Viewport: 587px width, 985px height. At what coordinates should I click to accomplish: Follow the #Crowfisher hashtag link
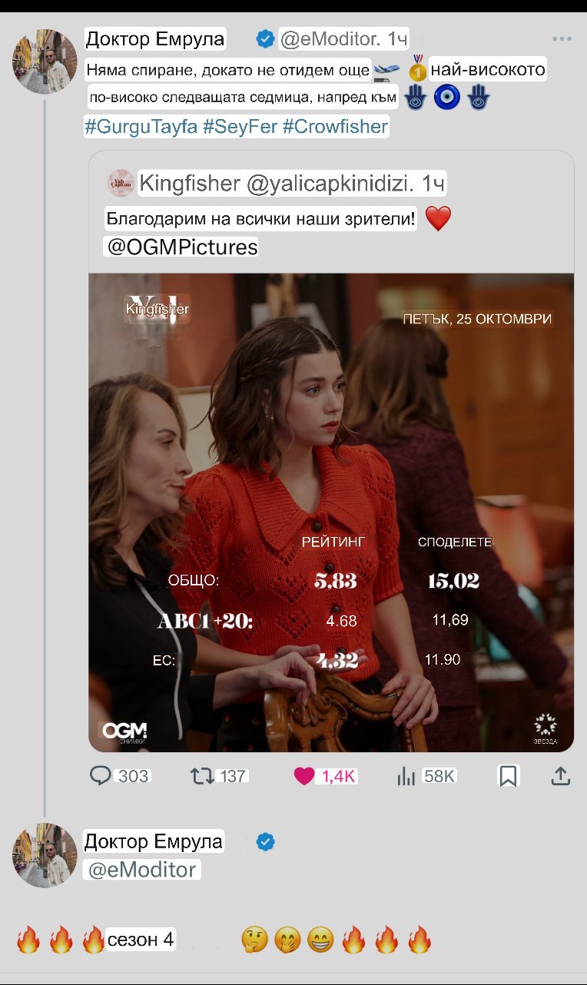coord(335,127)
